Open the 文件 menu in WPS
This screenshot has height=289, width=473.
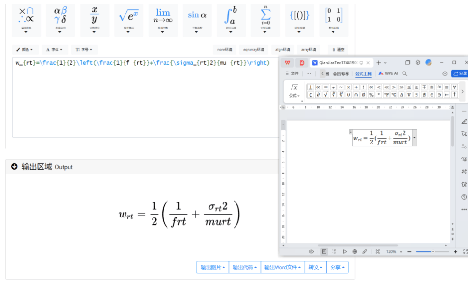(x=292, y=74)
